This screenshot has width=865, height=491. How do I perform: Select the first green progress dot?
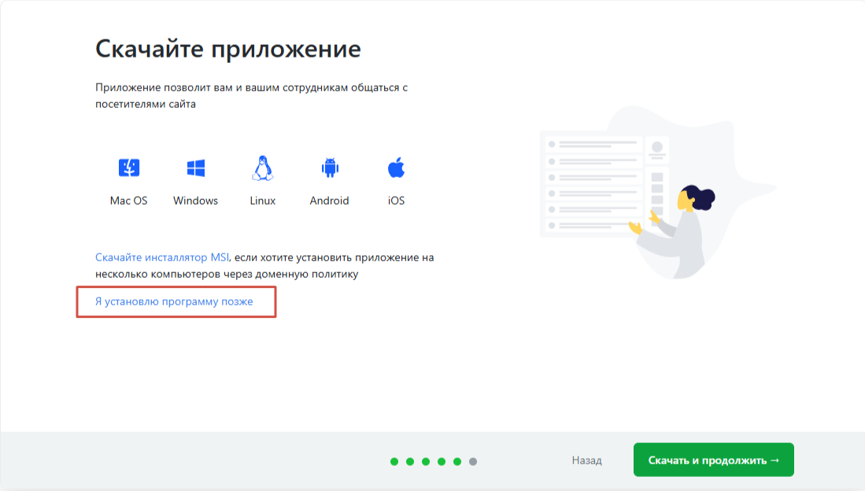click(394, 462)
